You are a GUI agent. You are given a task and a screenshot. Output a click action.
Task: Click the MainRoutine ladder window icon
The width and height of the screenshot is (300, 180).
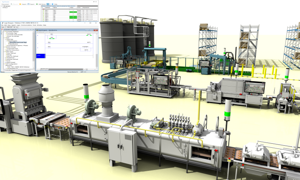(37, 30)
